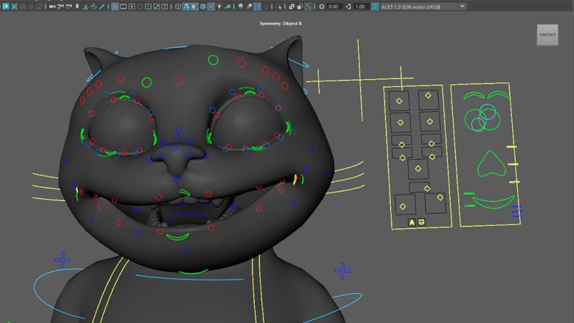
Task: Toggle the grid display icon
Action: (115, 6)
